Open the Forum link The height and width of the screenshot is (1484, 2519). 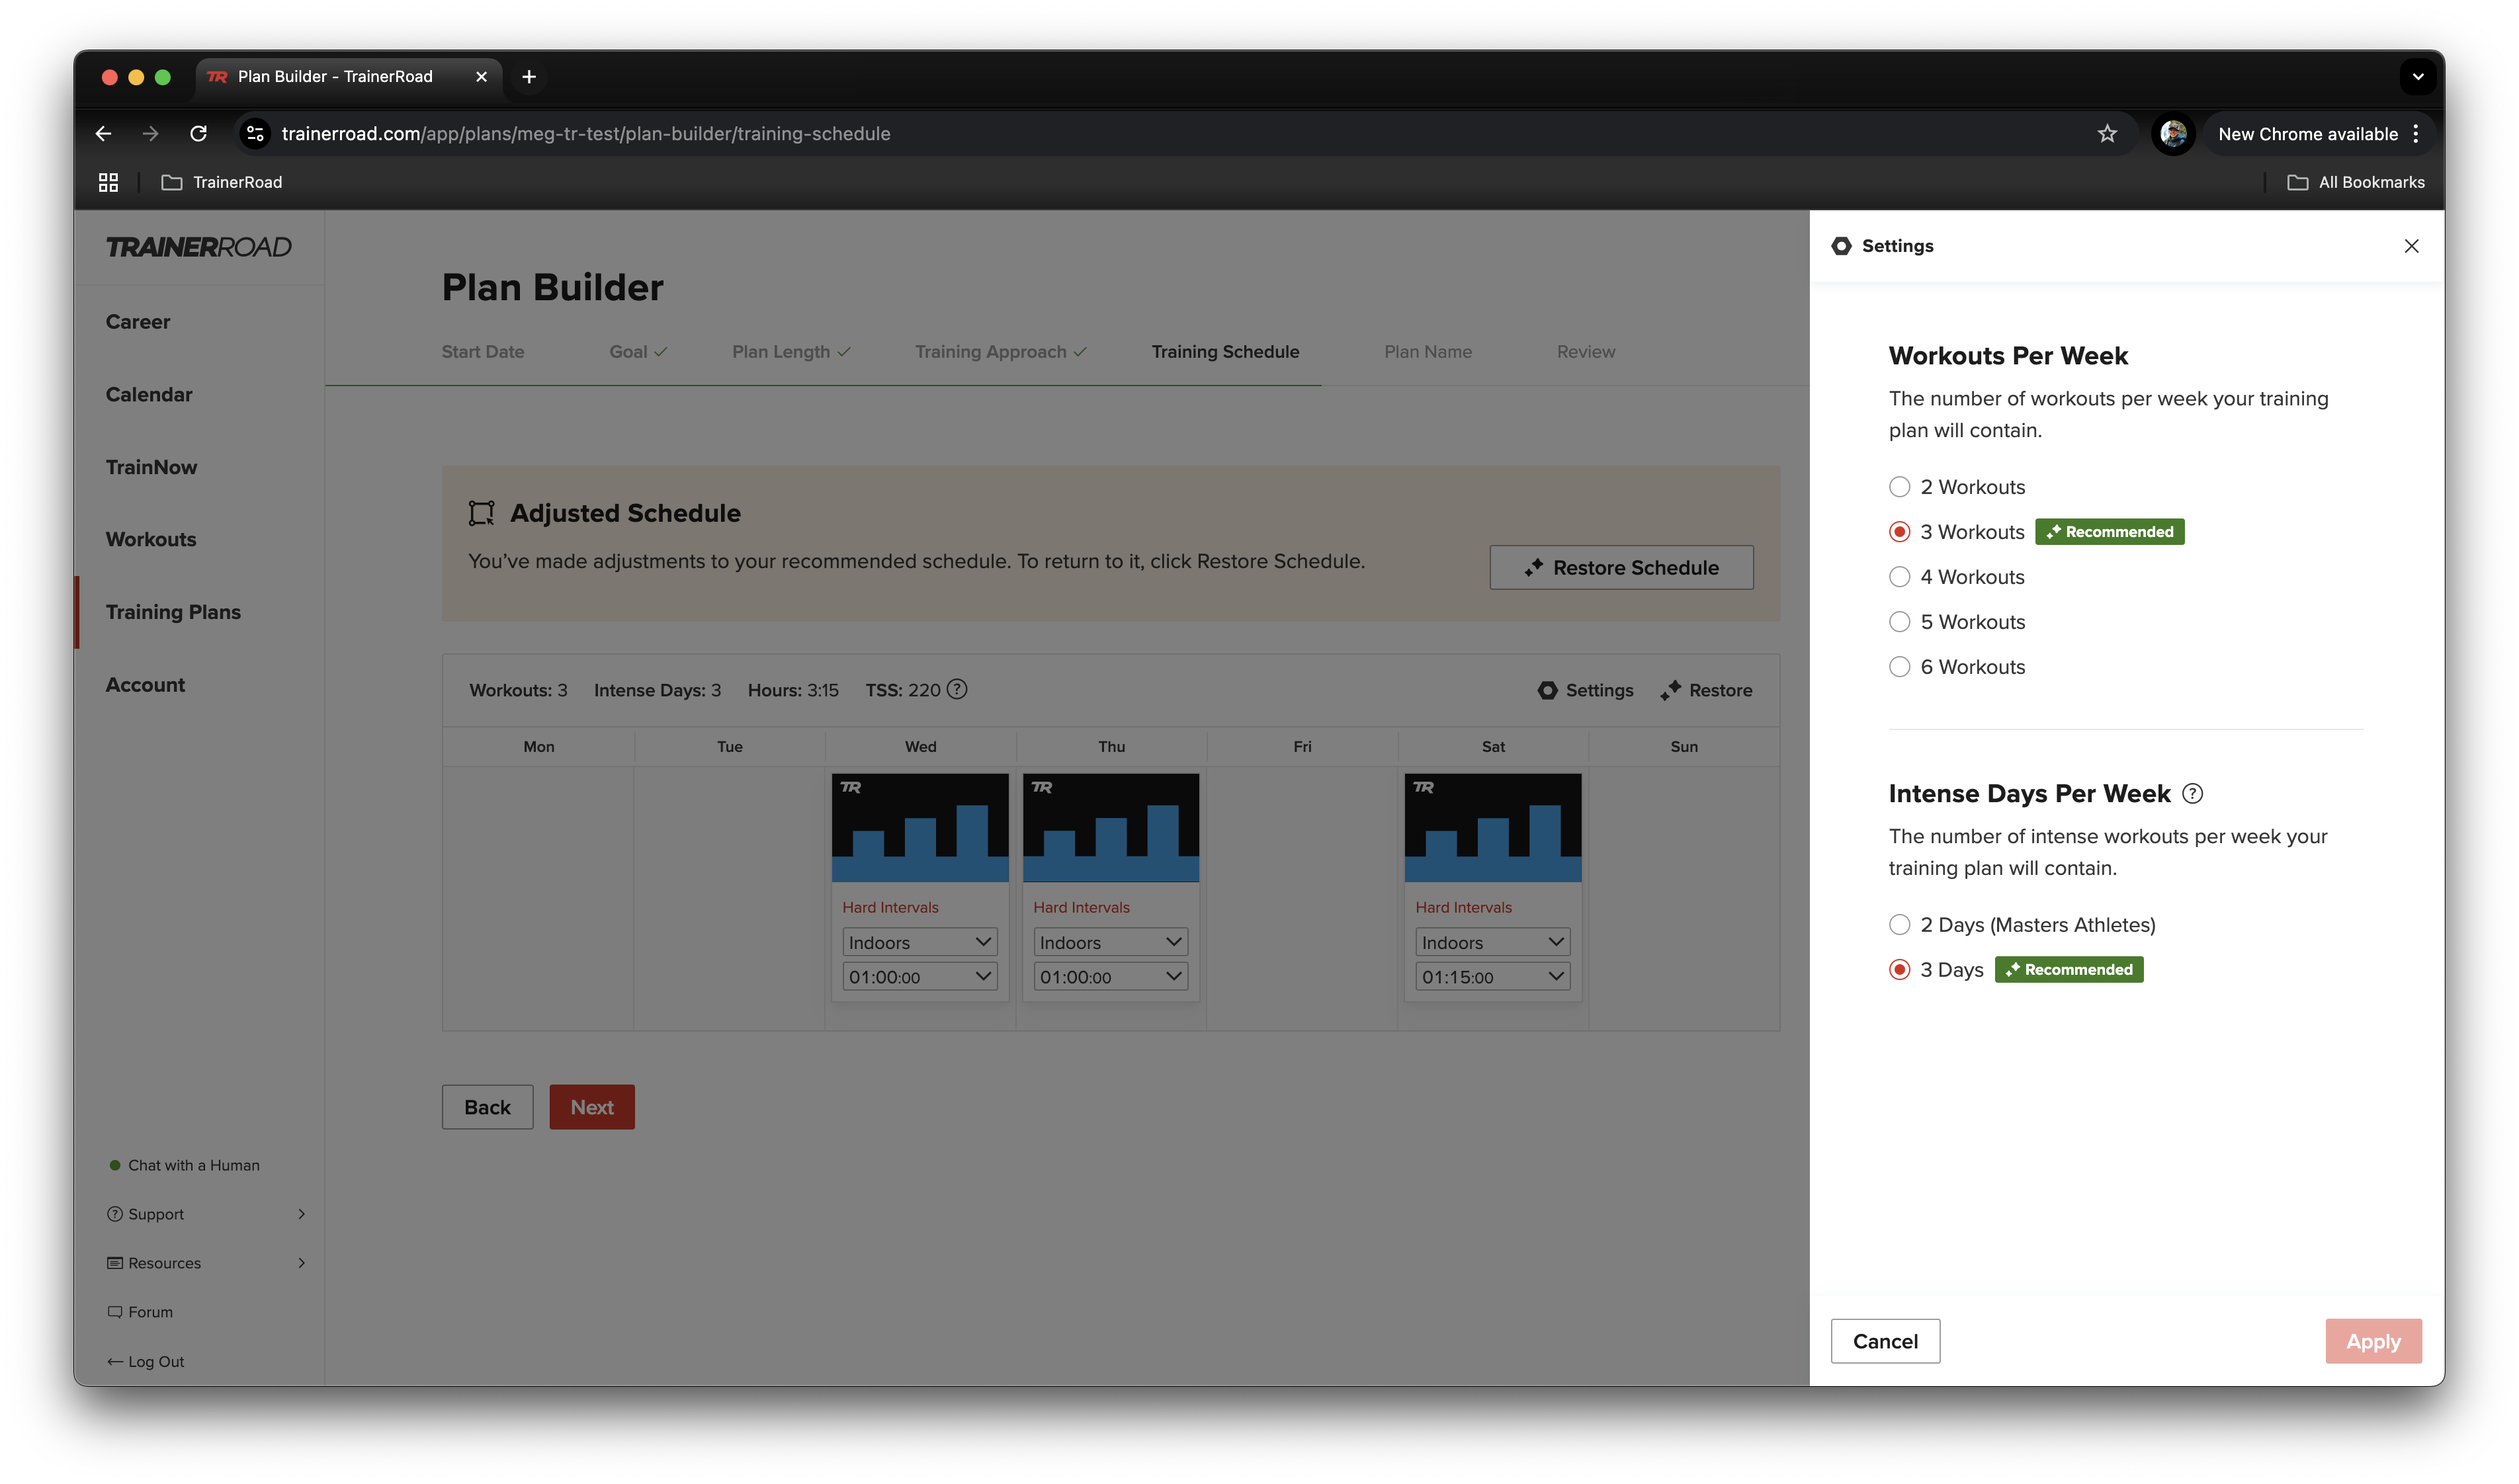(x=140, y=1312)
